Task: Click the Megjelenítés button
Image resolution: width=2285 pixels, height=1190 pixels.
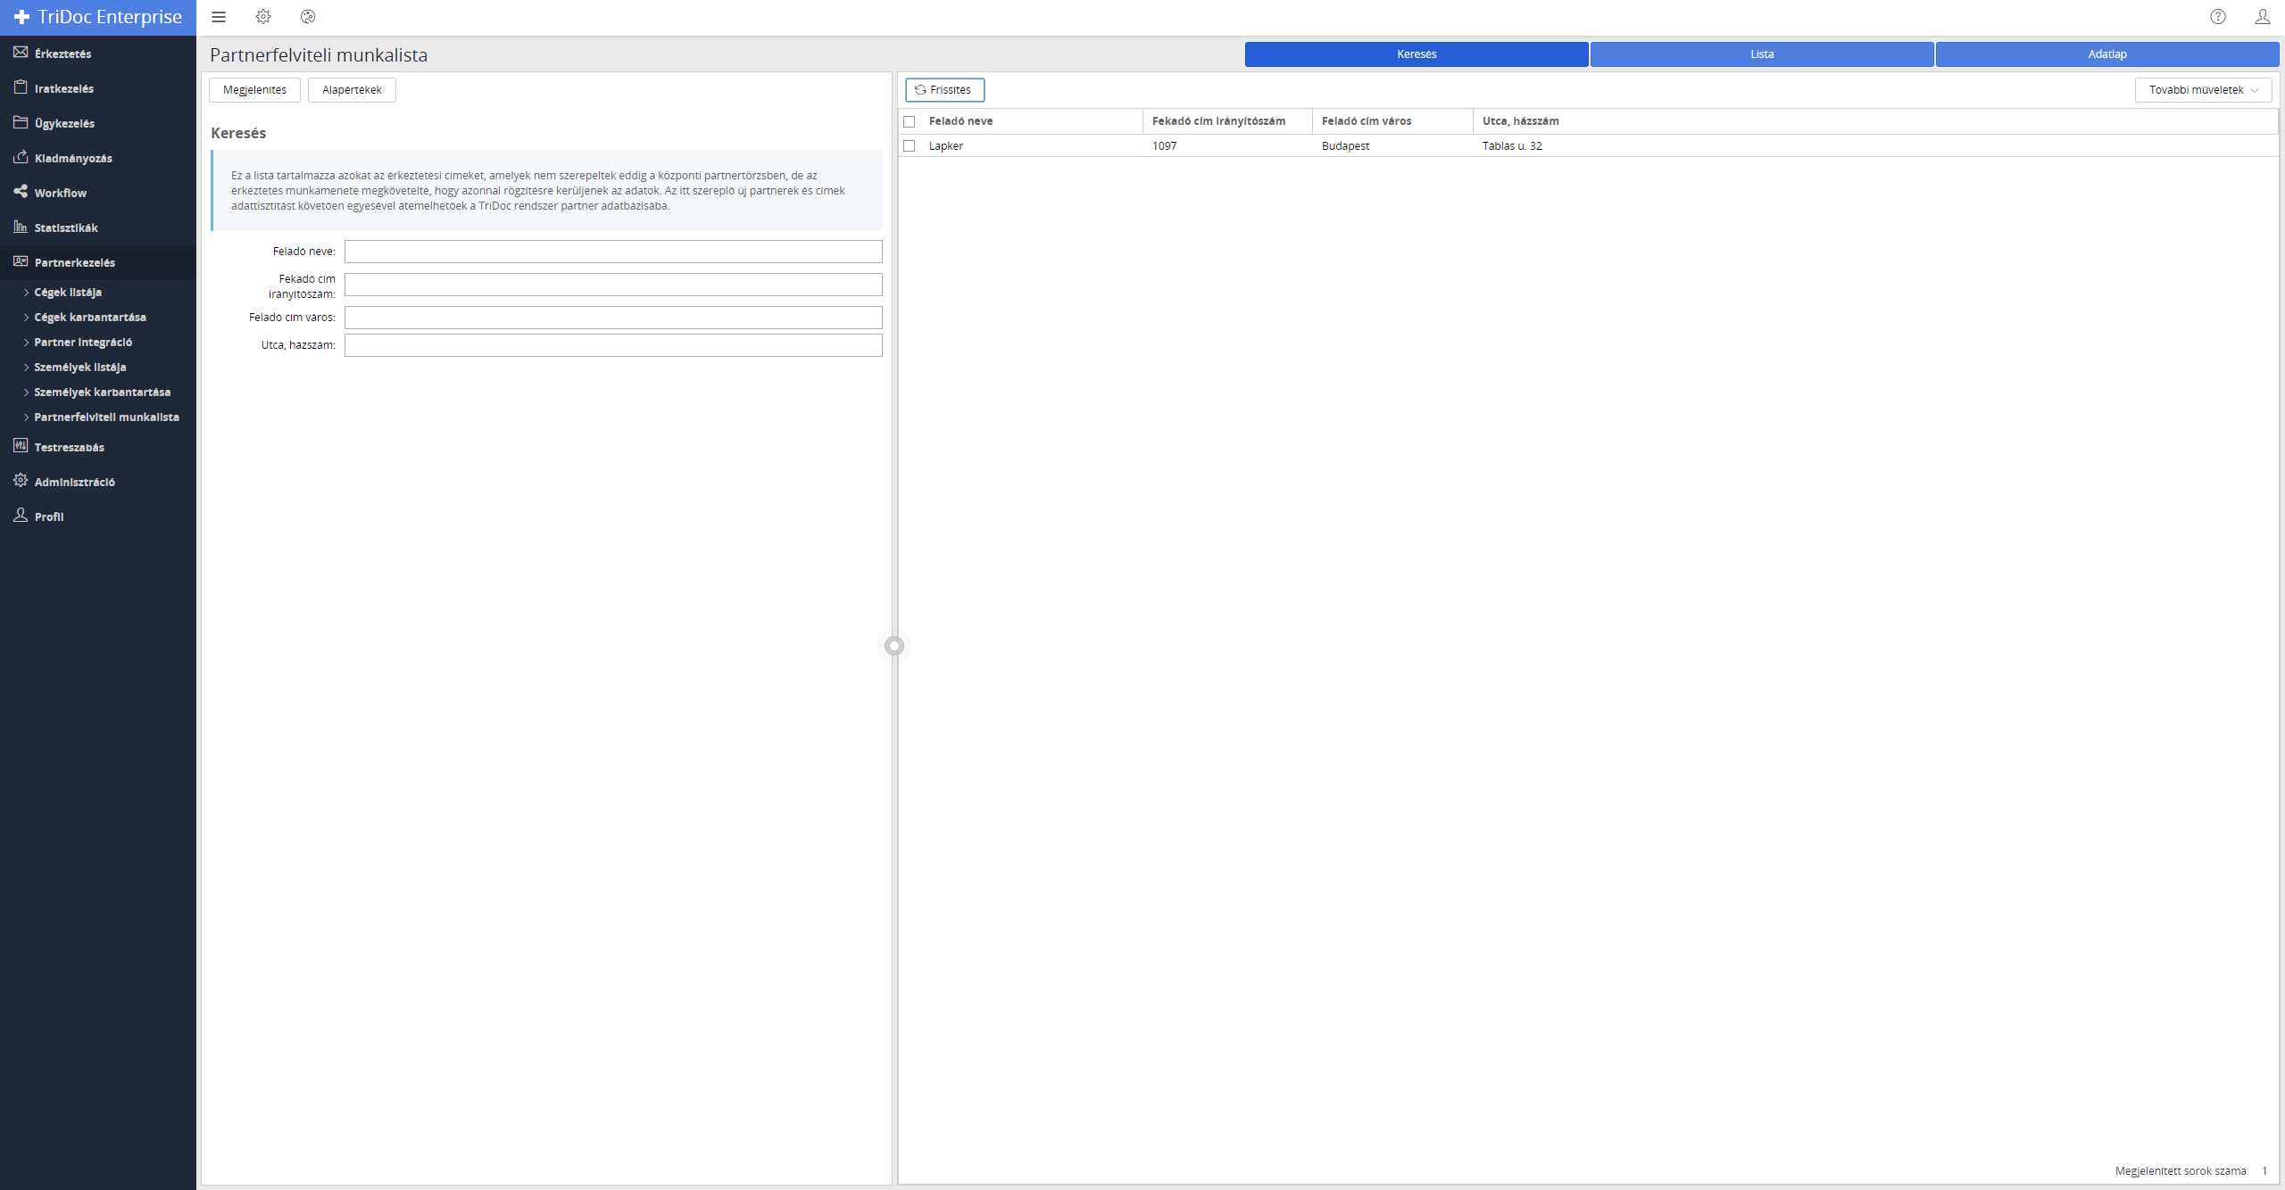Action: pos(254,90)
